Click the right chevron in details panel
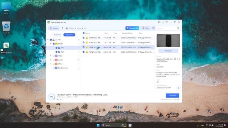 [x=178, y=88]
